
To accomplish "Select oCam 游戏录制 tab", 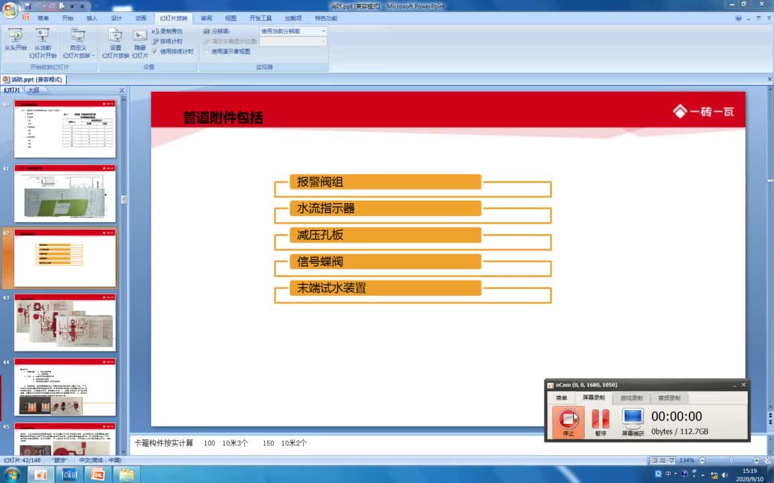I will tap(631, 398).
